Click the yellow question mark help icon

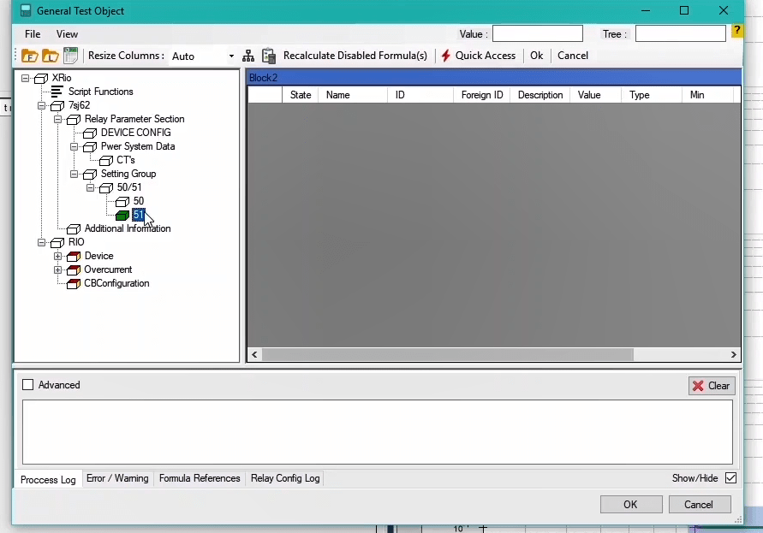click(736, 33)
